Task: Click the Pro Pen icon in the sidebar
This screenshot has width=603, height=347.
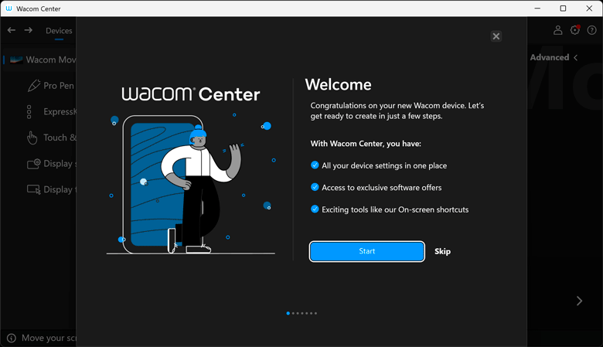Action: [x=34, y=85]
